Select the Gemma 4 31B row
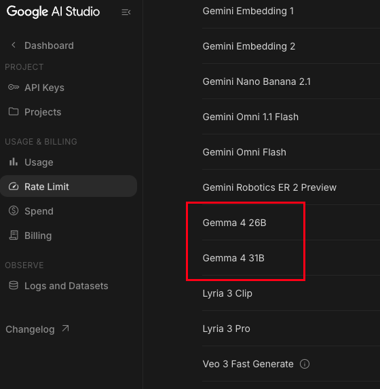Viewport: 380px width, 389px height. (x=291, y=258)
